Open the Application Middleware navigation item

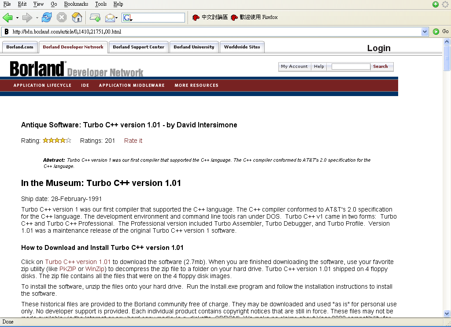[132, 85]
